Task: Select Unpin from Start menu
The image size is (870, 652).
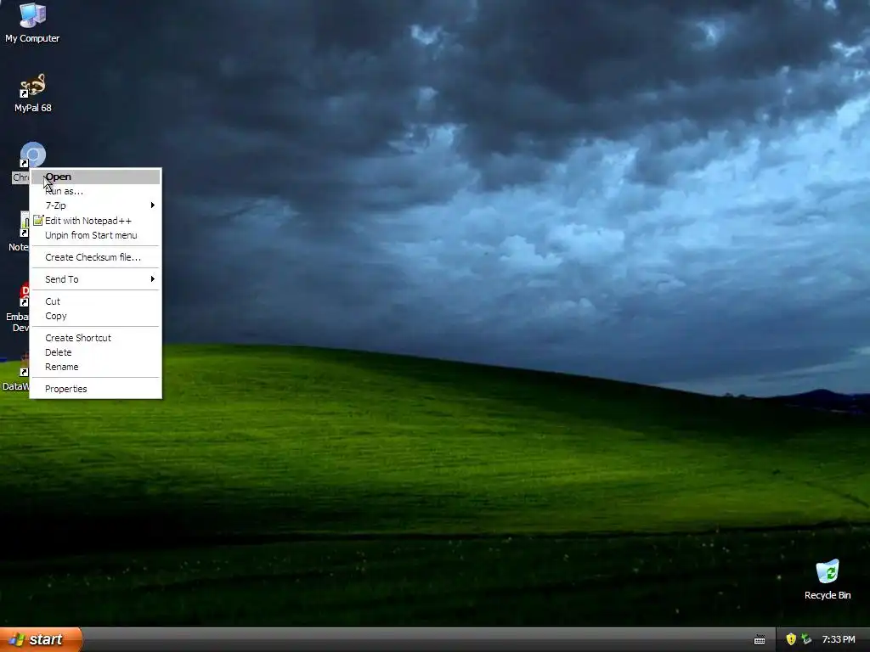Action: point(95,235)
